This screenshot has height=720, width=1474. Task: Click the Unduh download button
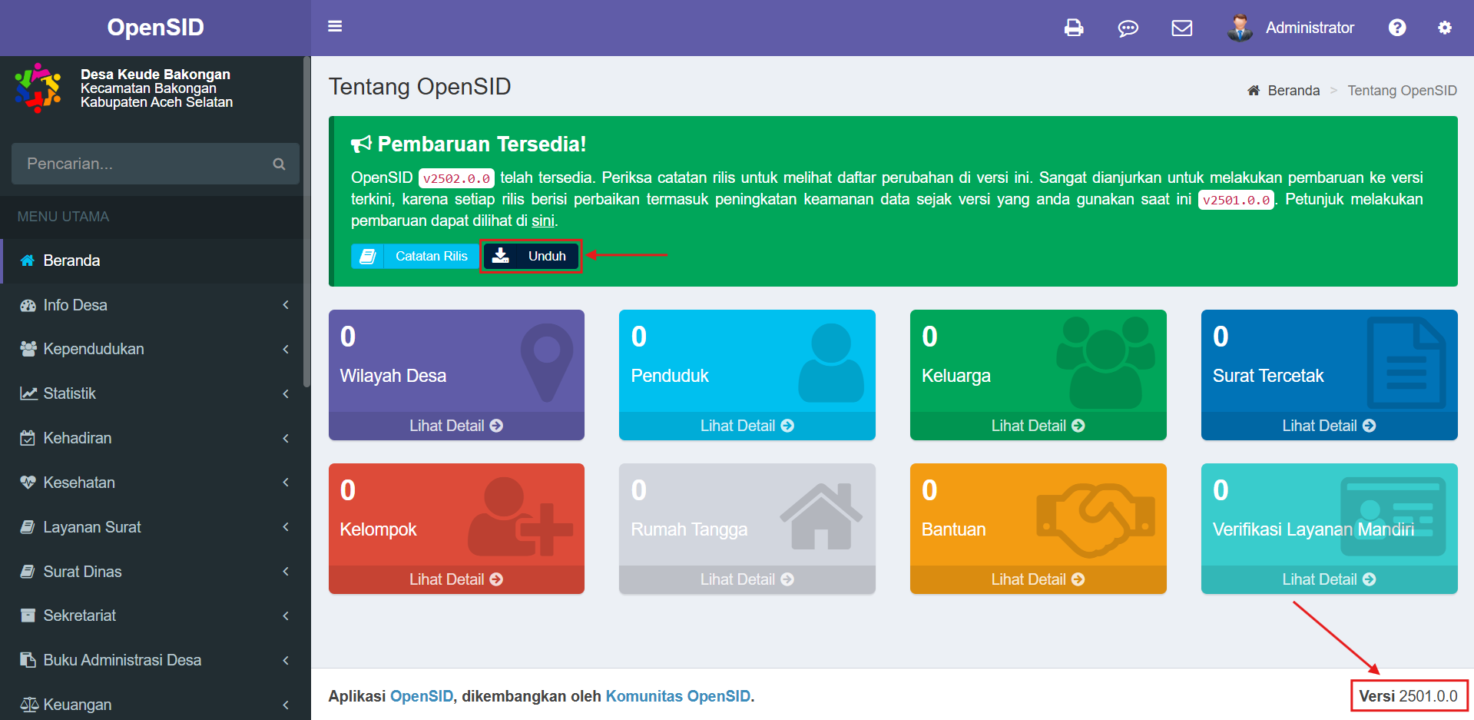(531, 256)
